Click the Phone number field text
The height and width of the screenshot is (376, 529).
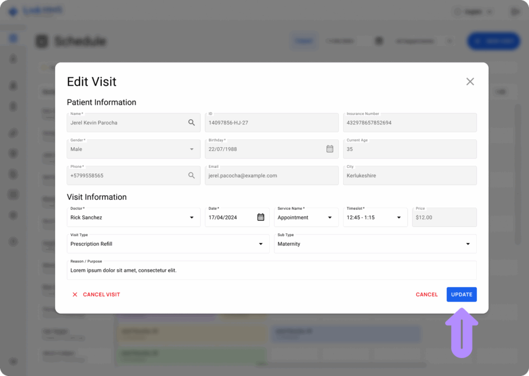pyautogui.click(x=87, y=176)
